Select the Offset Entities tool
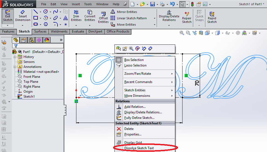The width and height of the screenshot is (267, 152). [103, 17]
